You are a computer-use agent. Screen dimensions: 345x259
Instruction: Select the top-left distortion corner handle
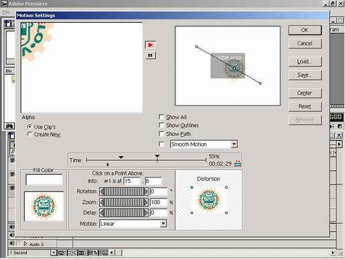(x=192, y=188)
